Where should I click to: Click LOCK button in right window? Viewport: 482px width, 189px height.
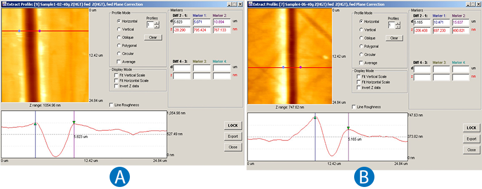tap(471, 128)
